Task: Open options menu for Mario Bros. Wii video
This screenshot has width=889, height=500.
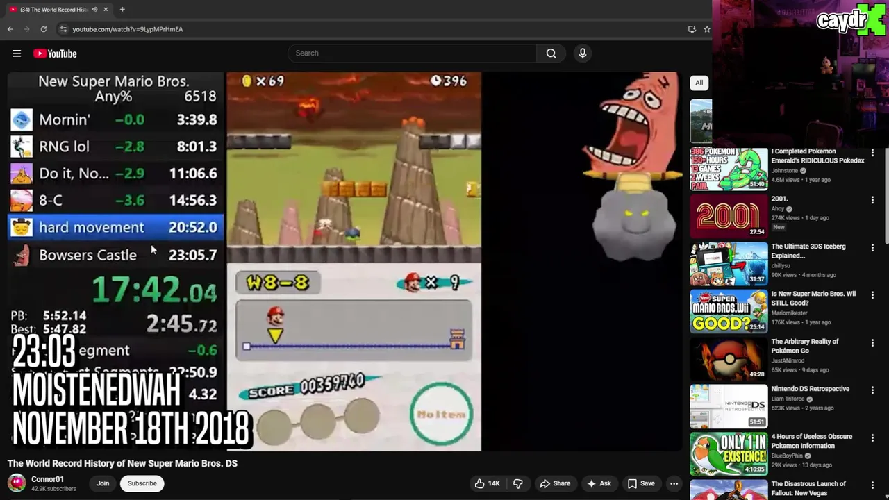Action: point(872,295)
